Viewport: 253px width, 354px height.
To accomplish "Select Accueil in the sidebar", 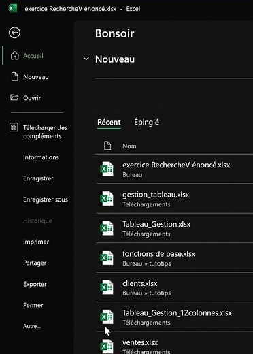I will pyautogui.click(x=33, y=56).
